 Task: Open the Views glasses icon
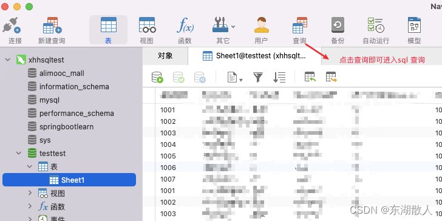pyautogui.click(x=147, y=25)
